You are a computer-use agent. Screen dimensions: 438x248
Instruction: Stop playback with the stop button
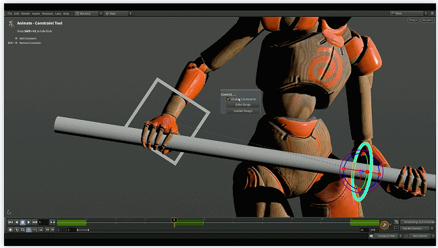click(23, 222)
